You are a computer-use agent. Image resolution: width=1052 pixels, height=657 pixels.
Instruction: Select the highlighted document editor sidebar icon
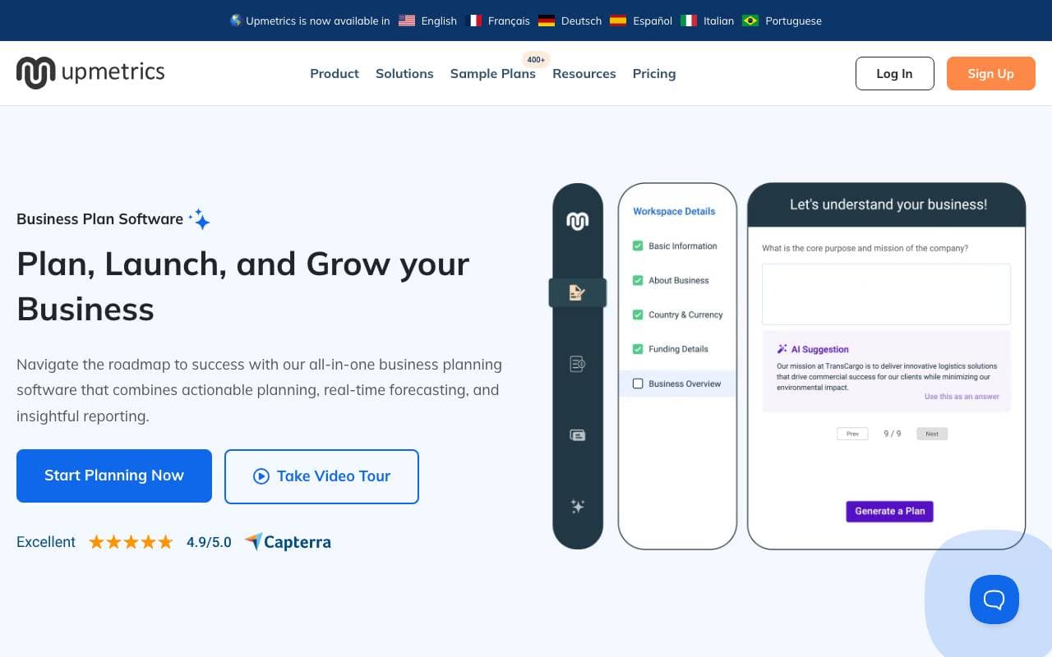(578, 292)
